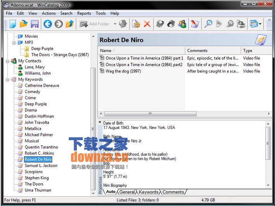The width and height of the screenshot is (275, 206).
Task: Select The Doors - Strange Days (1967) folder
Action: 60,55
